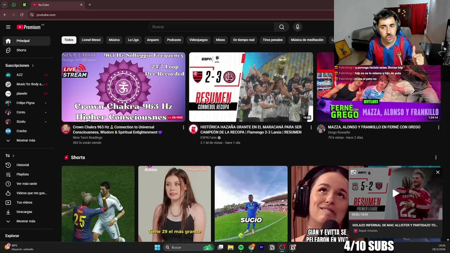
Task: Open the SUCIO Shorts thumbnail
Action: (251, 204)
